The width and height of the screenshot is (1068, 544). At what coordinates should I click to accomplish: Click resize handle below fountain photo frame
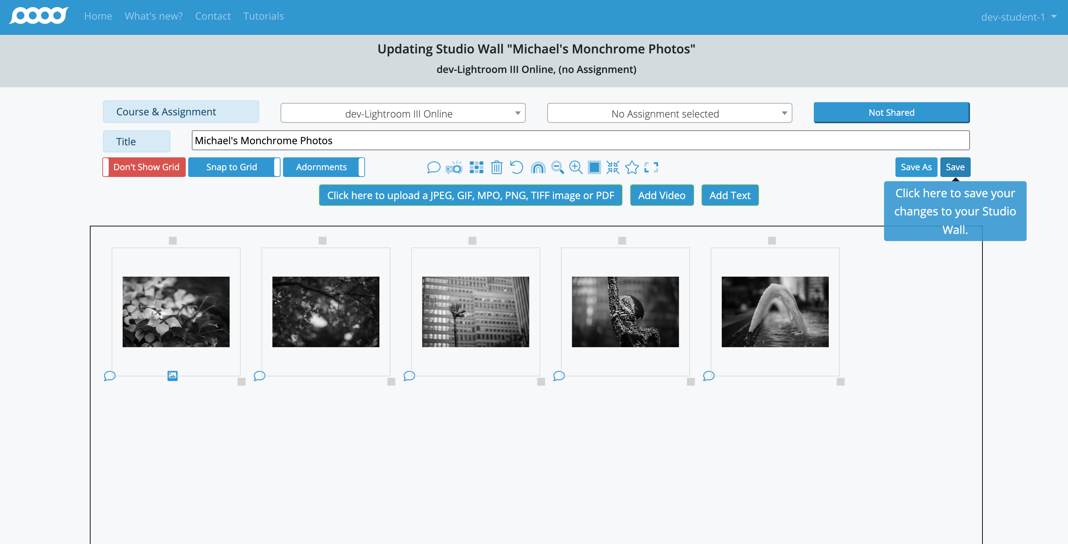[x=840, y=382]
